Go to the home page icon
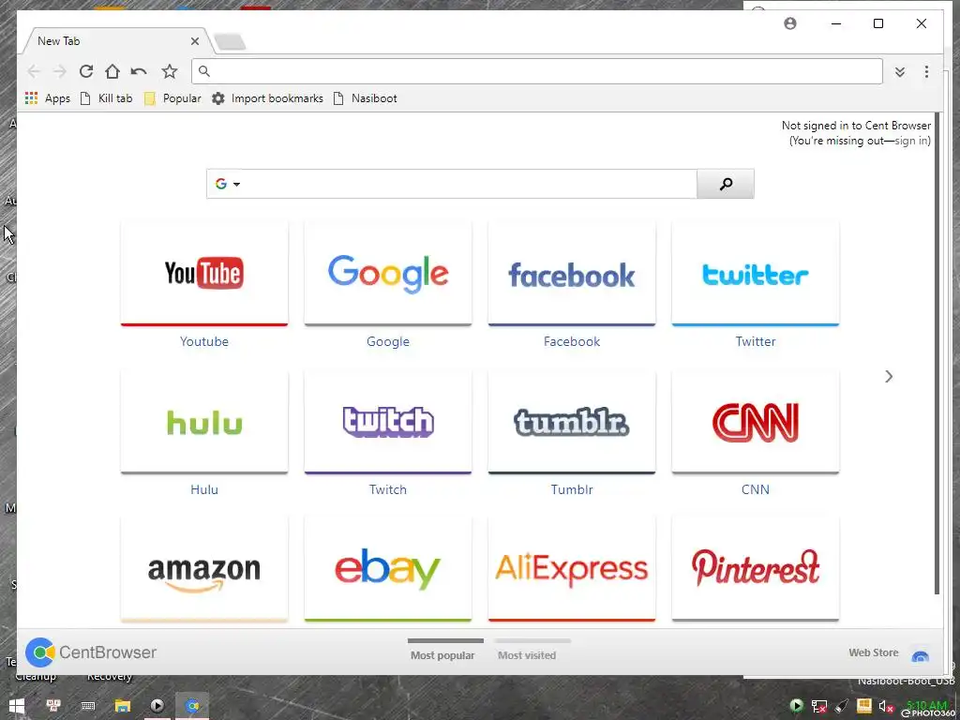The height and width of the screenshot is (720, 960). 112,71
